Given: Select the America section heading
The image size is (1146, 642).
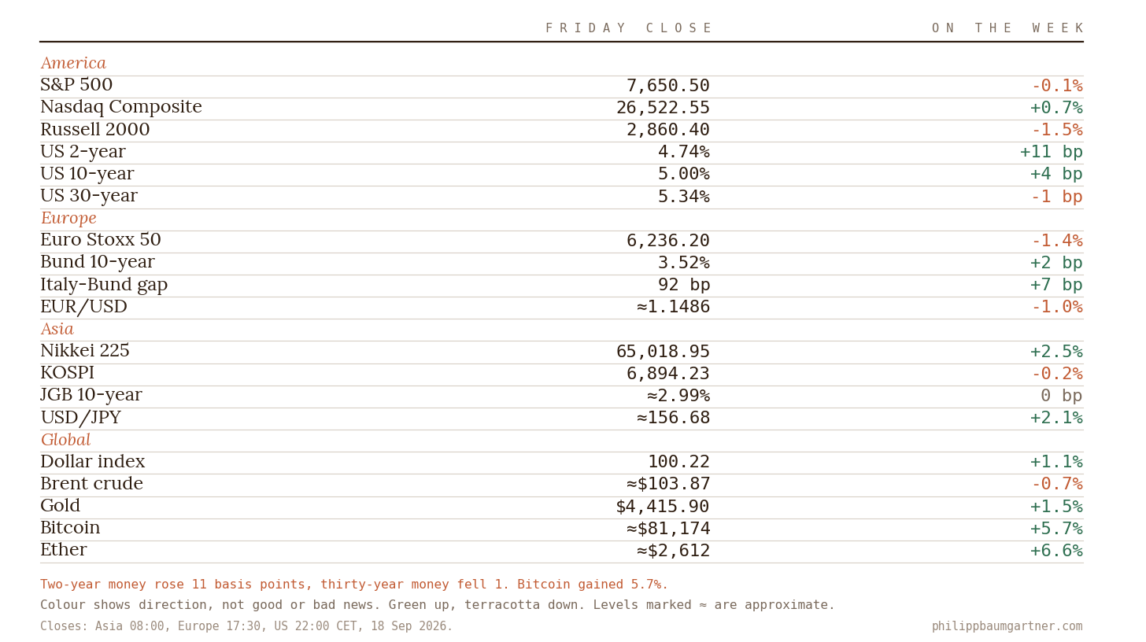Looking at the screenshot, I should coord(73,63).
